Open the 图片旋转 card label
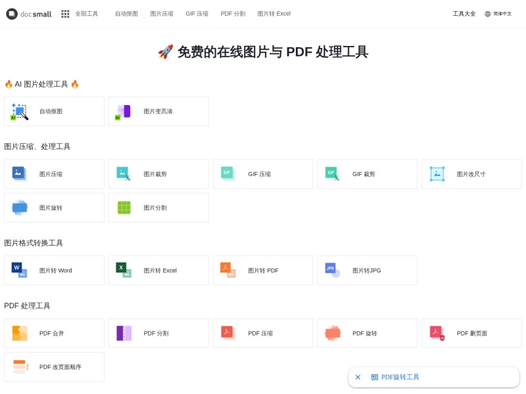Viewport: 526px width, 394px height. point(51,208)
